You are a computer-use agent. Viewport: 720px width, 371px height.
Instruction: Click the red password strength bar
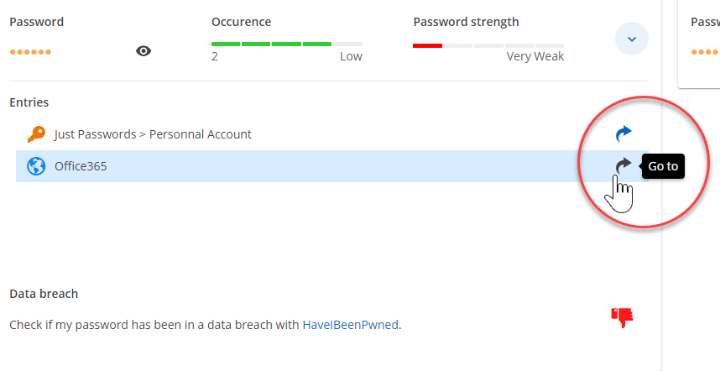(427, 45)
